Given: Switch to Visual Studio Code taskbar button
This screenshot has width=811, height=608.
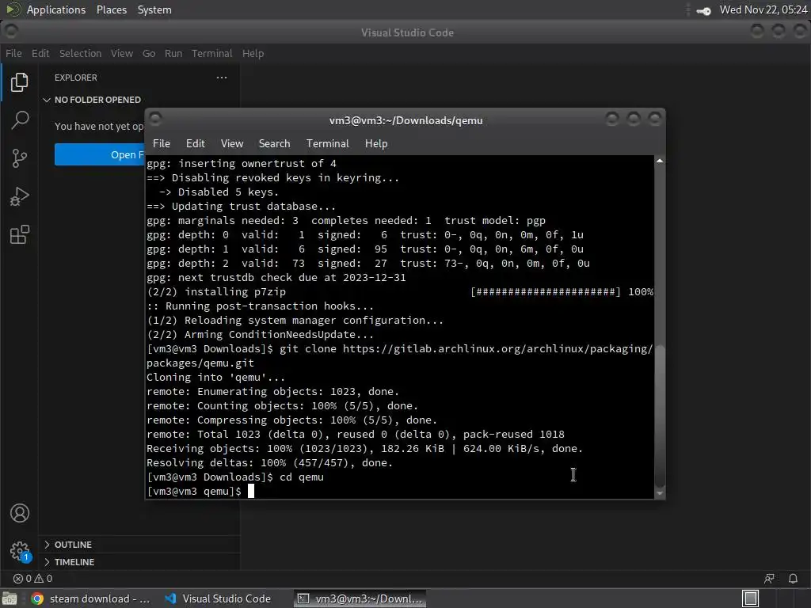Looking at the screenshot, I should (x=219, y=598).
